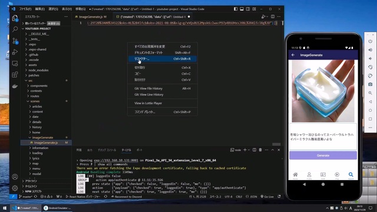This screenshot has width=377, height=212.
Task: Click the editor horizontal scrollbar thumb
Action: [276, 144]
